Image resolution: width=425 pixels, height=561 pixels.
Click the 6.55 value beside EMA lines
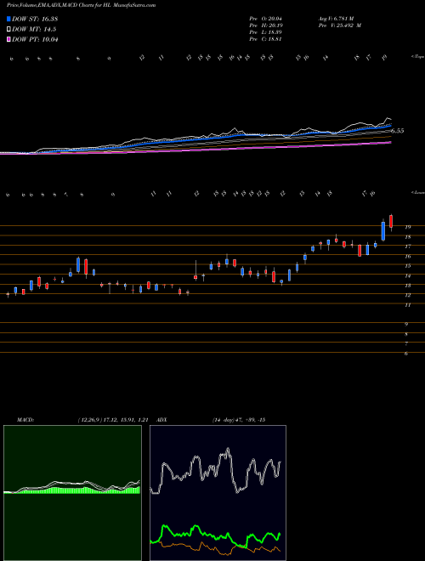point(398,131)
